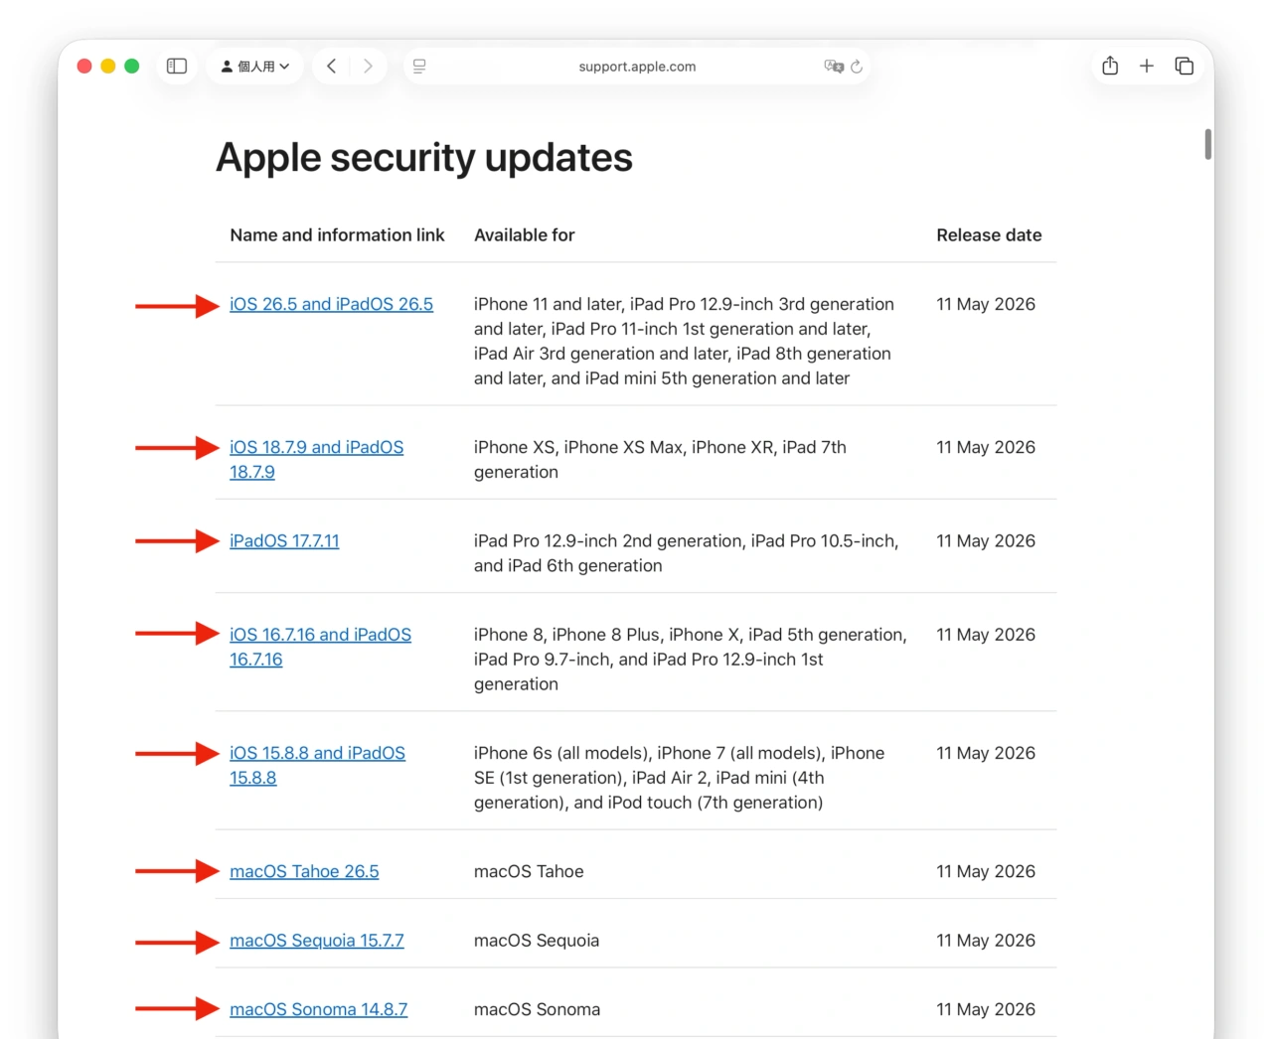
Task: Click the 'macOS Sequoia' available-for cell
Action: [x=537, y=940]
